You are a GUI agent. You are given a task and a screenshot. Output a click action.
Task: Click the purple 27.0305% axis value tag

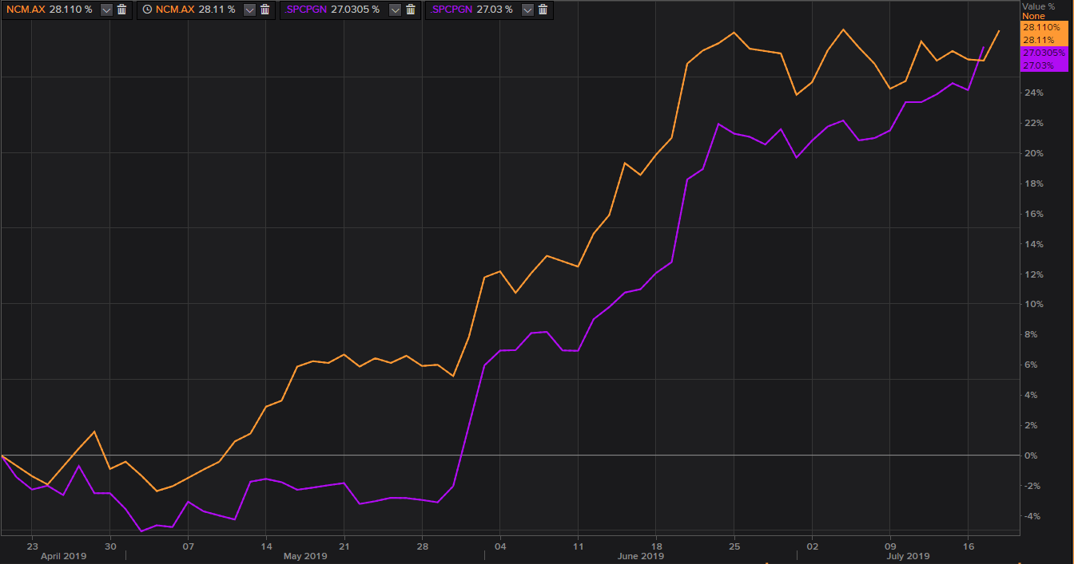(x=1044, y=53)
